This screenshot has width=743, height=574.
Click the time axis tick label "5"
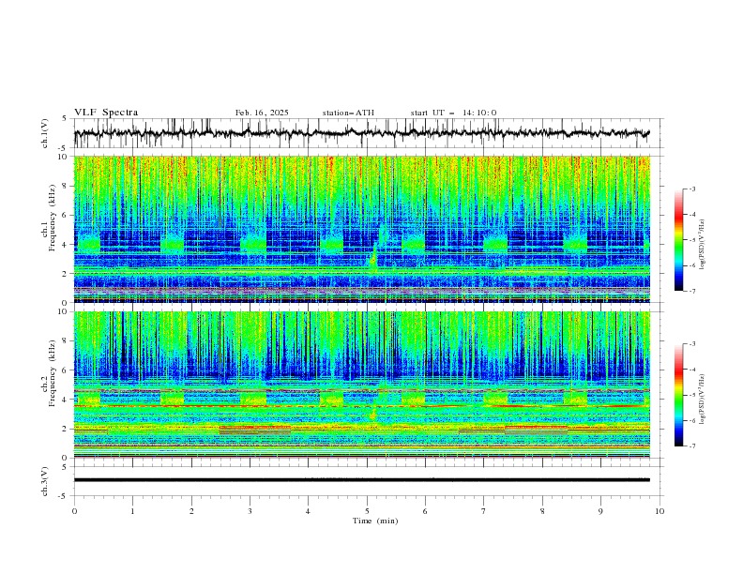[x=367, y=511]
